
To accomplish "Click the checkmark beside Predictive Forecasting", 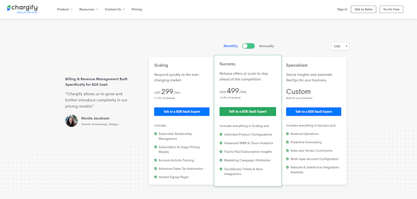I will coord(288,142).
